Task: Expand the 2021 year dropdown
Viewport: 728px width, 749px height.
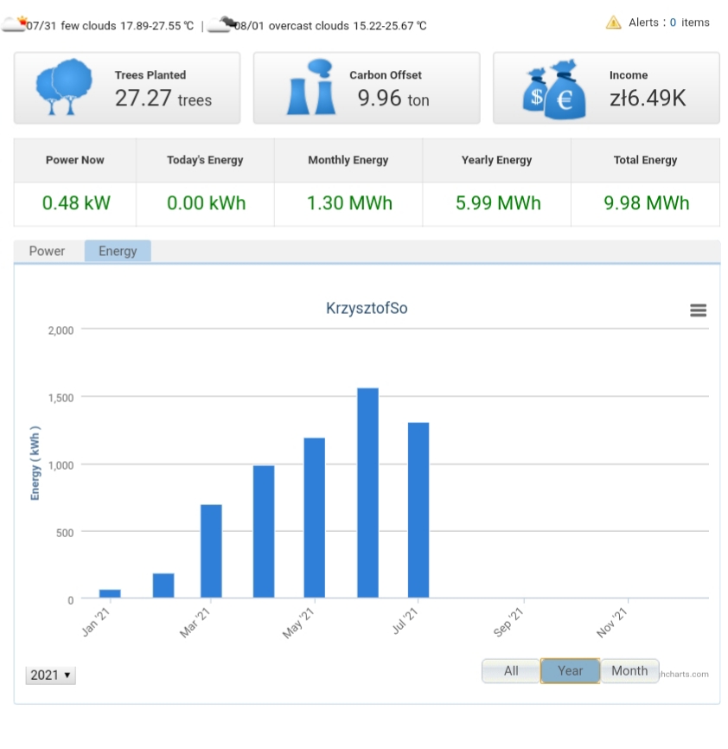Action: tap(51, 675)
